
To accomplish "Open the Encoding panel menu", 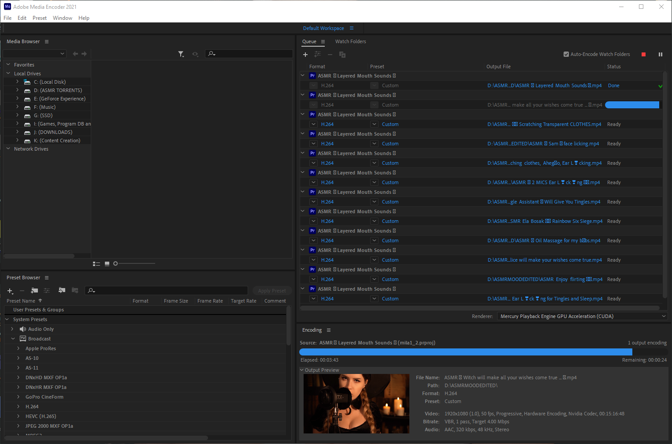I will (x=329, y=330).
